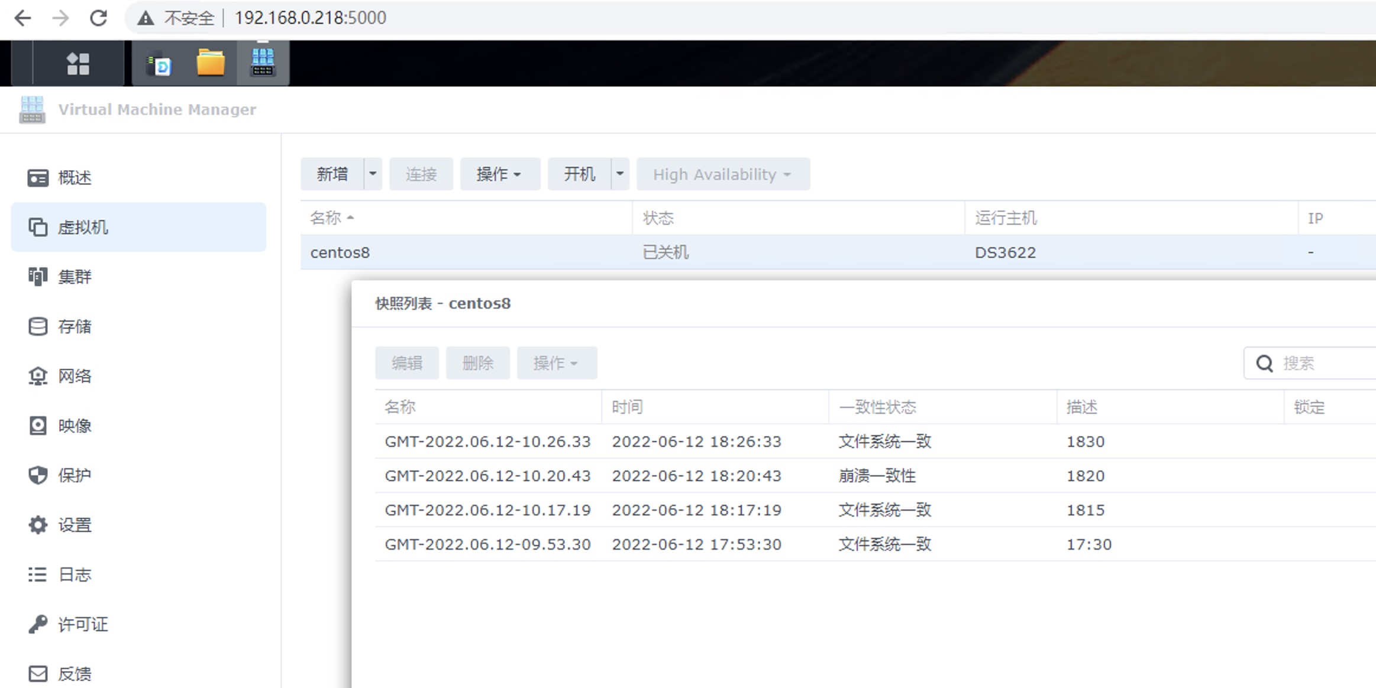This screenshot has width=1376, height=688.
Task: Click the 保护 shield sidebar icon
Action: pos(38,475)
